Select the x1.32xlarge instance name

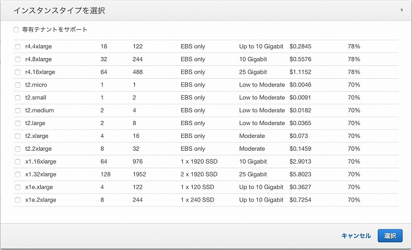[41, 174]
